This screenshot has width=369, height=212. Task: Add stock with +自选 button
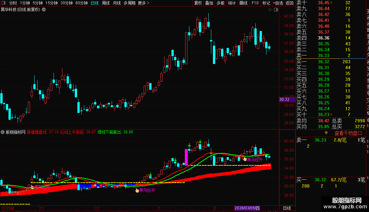pyautogui.click(x=278, y=3)
